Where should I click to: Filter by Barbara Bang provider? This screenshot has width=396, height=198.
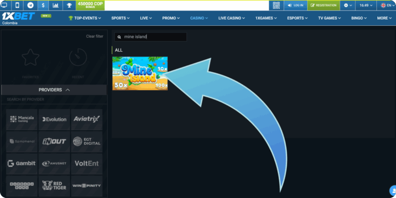(22, 186)
